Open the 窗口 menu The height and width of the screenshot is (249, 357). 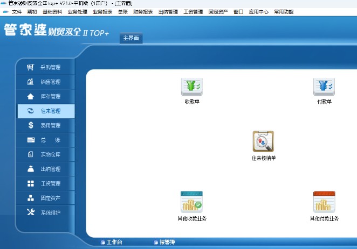pyautogui.click(x=238, y=12)
